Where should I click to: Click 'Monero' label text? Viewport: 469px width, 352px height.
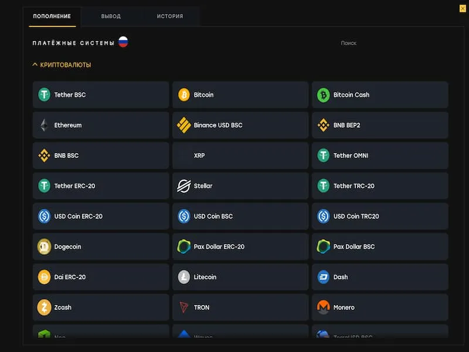344,307
